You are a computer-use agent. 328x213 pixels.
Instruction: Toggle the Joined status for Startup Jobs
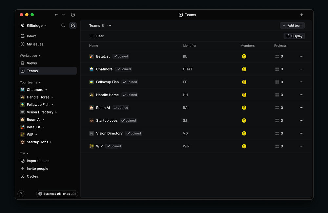coord(128,120)
